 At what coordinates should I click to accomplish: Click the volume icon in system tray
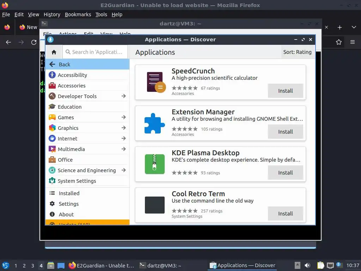coord(307,265)
